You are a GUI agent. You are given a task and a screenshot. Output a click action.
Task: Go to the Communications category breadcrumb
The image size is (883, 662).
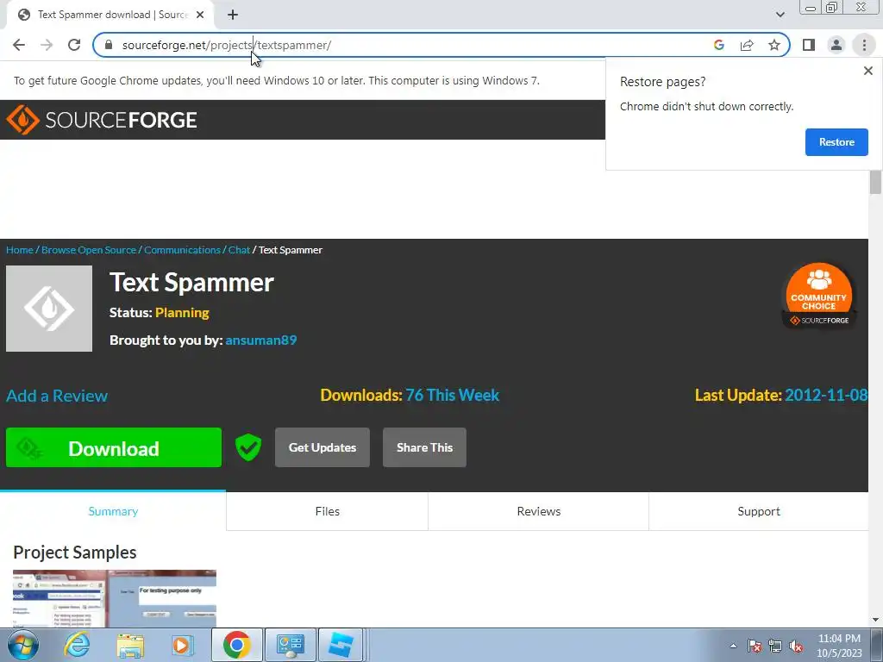tap(182, 250)
